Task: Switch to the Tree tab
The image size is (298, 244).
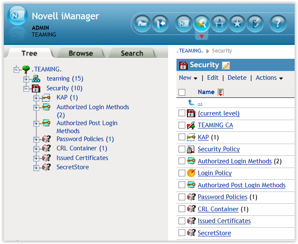Action: pos(29,53)
